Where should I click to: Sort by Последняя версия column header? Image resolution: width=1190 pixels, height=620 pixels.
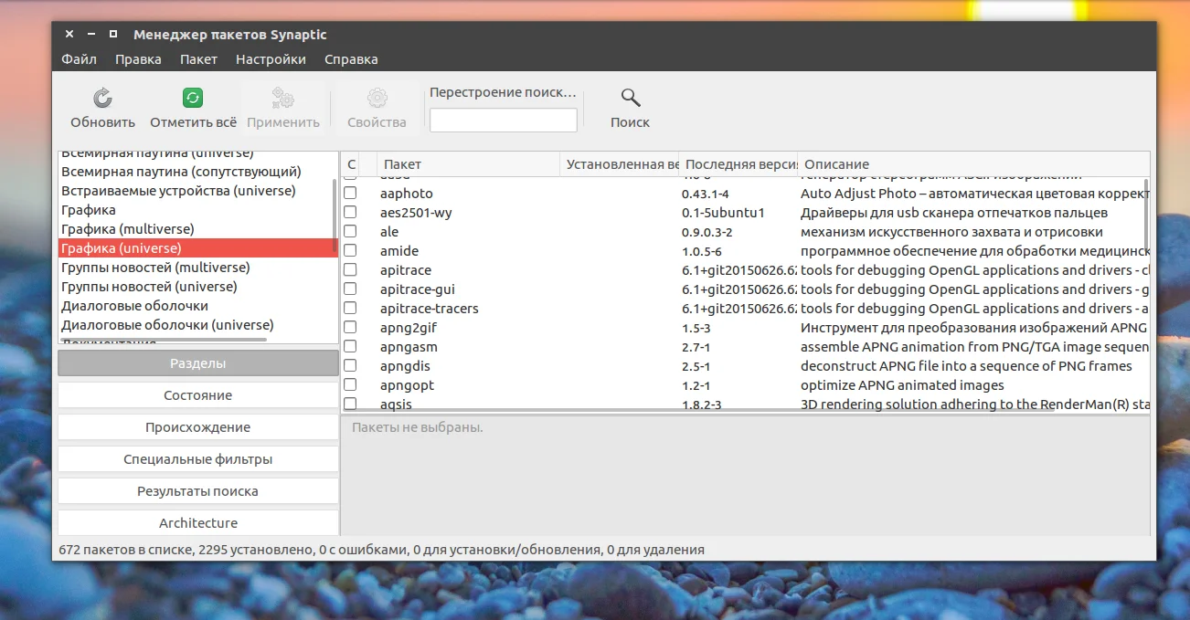(738, 164)
